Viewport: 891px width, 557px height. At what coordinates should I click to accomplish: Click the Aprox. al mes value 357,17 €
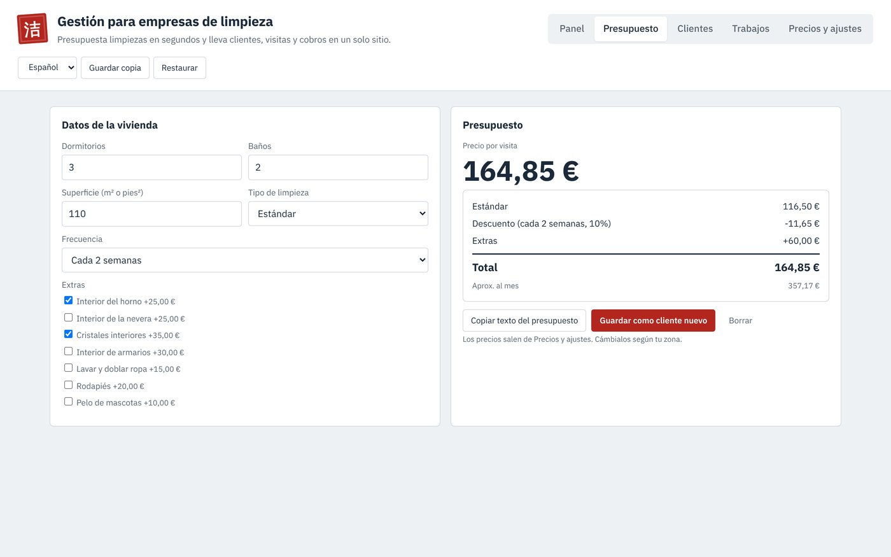[804, 286]
